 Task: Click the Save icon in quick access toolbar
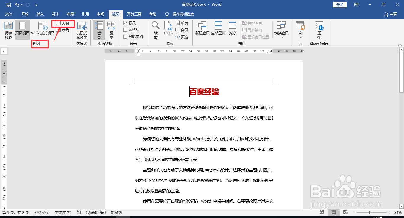pos(9,5)
